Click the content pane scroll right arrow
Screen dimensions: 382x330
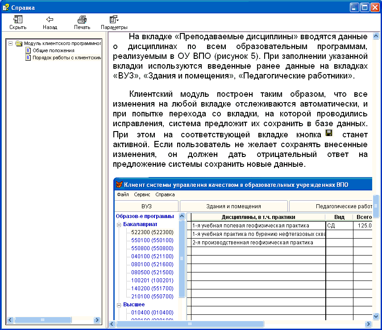point(368,324)
